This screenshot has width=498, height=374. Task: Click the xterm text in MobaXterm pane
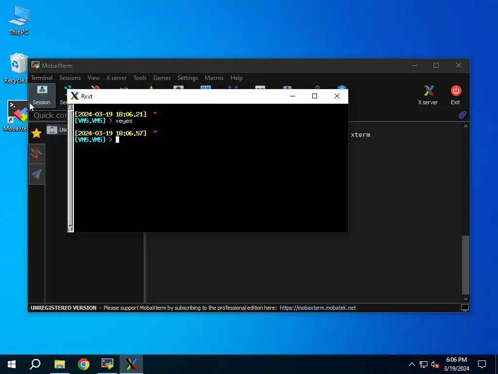click(x=360, y=135)
